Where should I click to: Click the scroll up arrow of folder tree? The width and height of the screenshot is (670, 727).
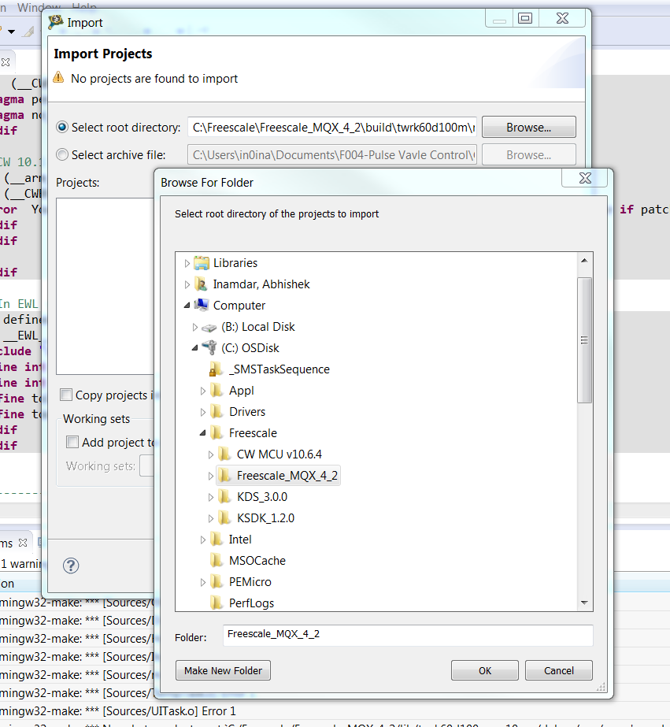[584, 261]
